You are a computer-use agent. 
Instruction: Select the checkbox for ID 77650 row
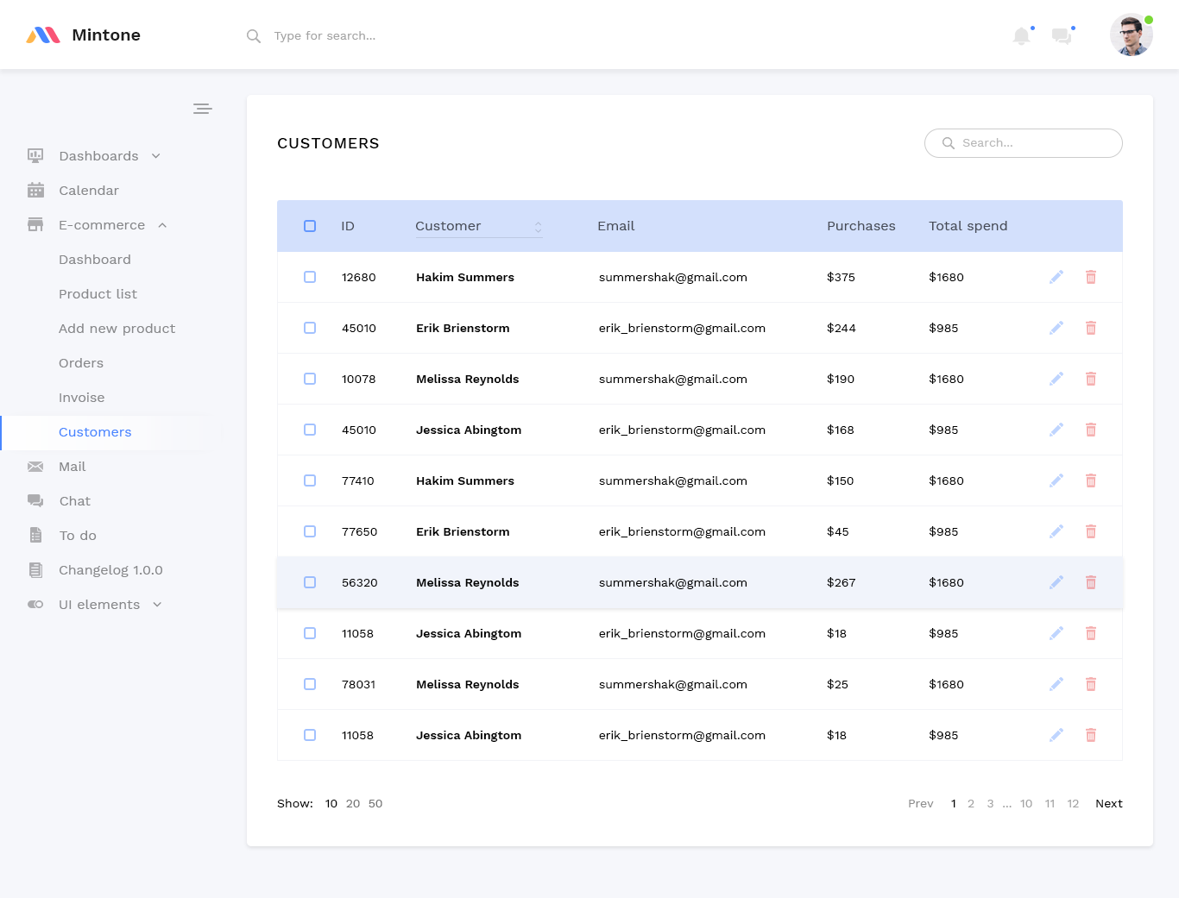pyautogui.click(x=310, y=531)
